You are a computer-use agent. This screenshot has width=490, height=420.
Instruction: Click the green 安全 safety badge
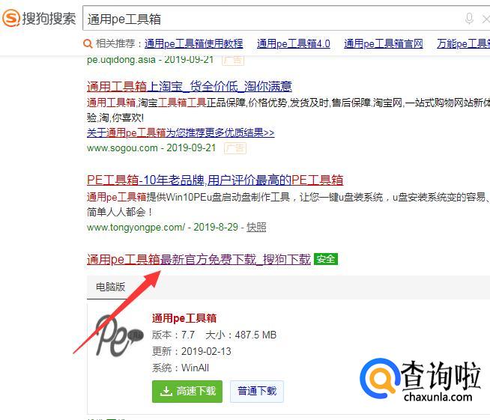coord(326,259)
